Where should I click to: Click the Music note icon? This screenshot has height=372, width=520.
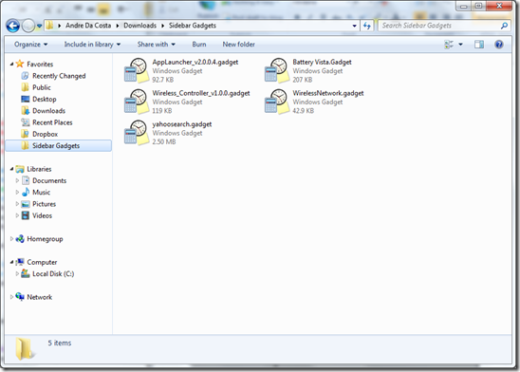point(26,192)
